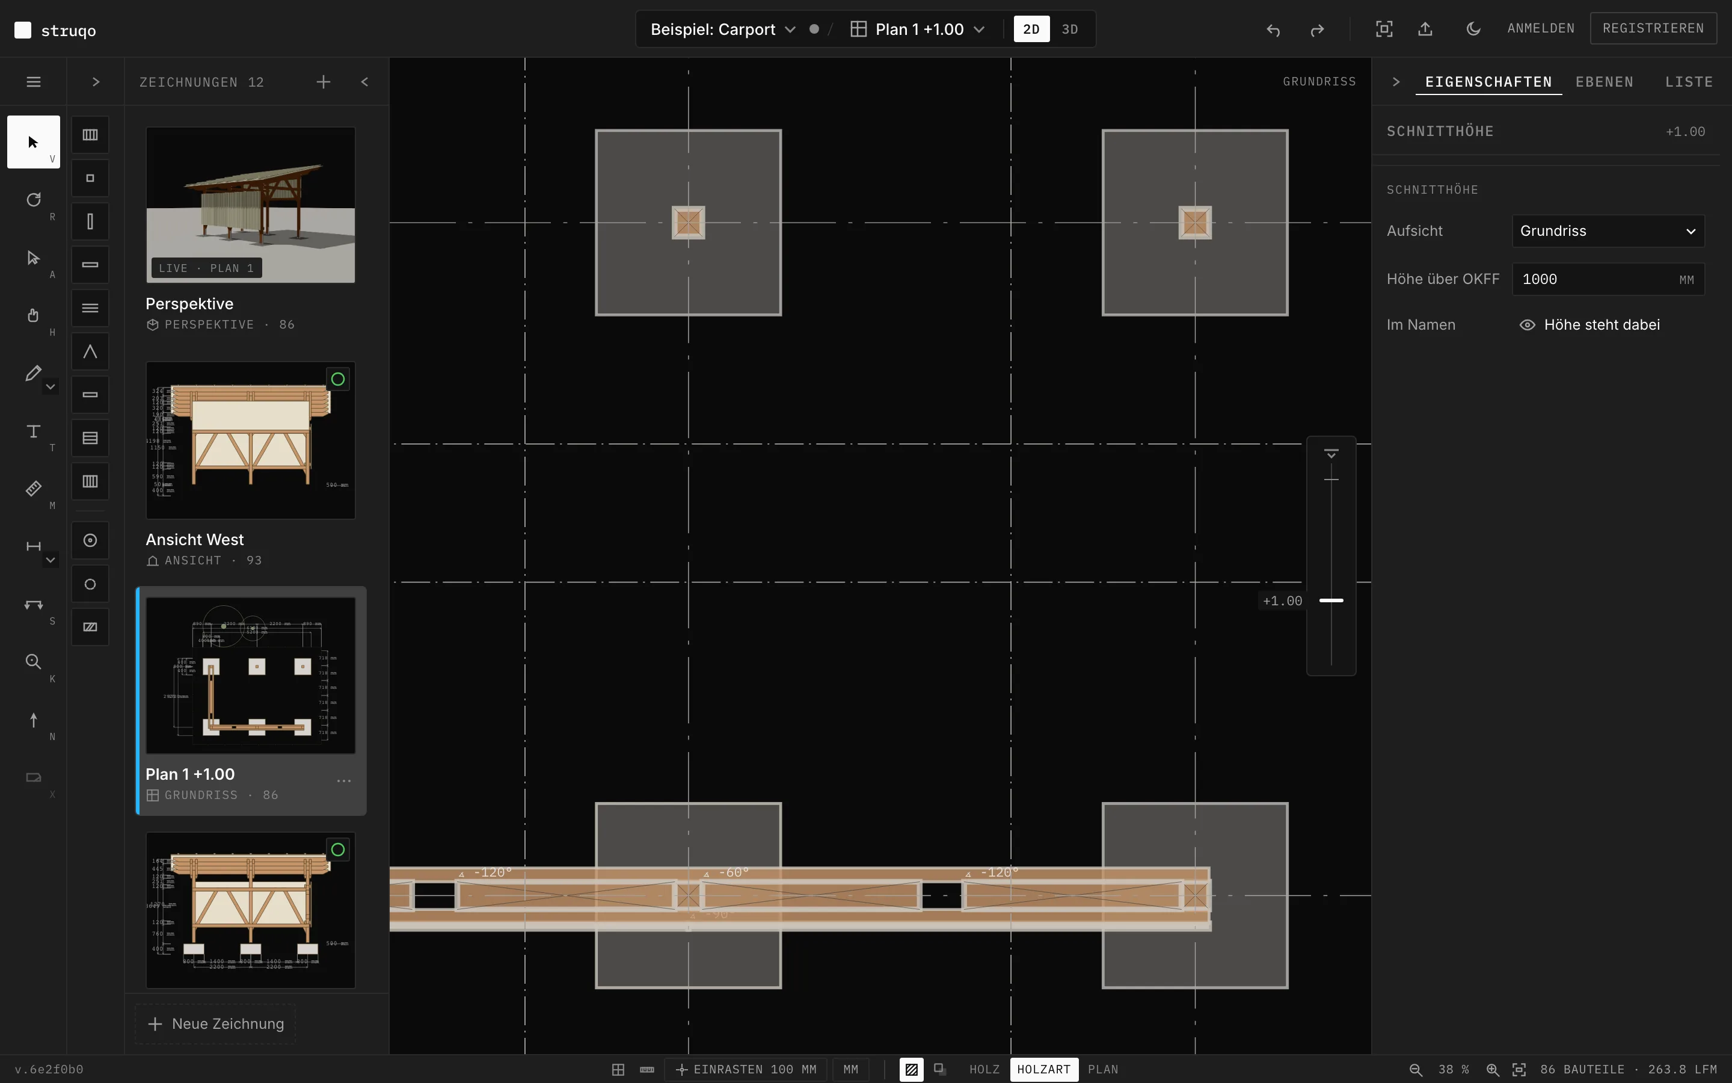Toggle the hatch fill display icon
Viewport: 1732px width, 1083px height.
pyautogui.click(x=911, y=1069)
